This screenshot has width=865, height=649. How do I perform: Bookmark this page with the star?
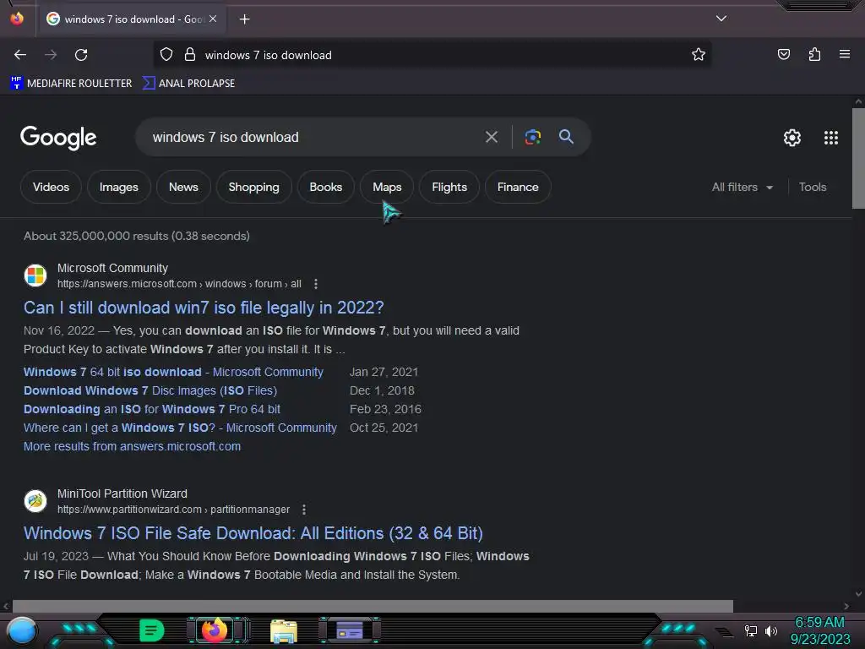[x=699, y=55]
